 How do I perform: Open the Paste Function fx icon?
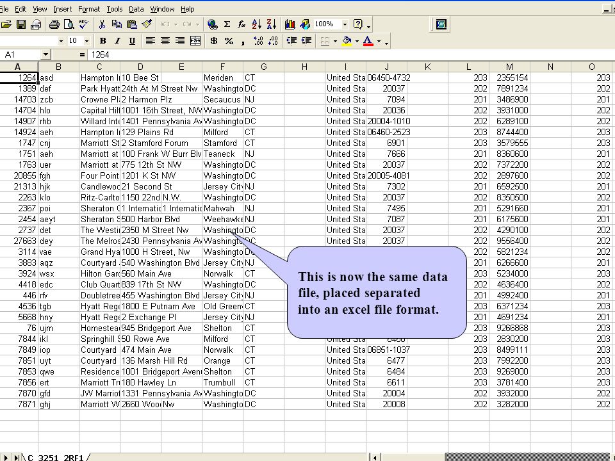point(242,24)
